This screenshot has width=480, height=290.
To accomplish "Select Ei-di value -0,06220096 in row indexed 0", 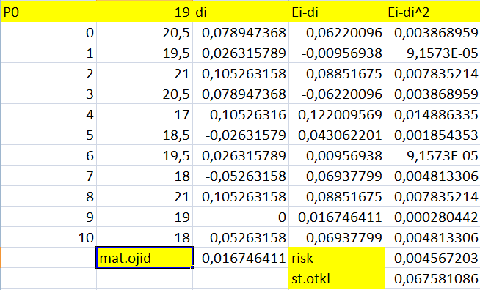I will tap(337, 33).
